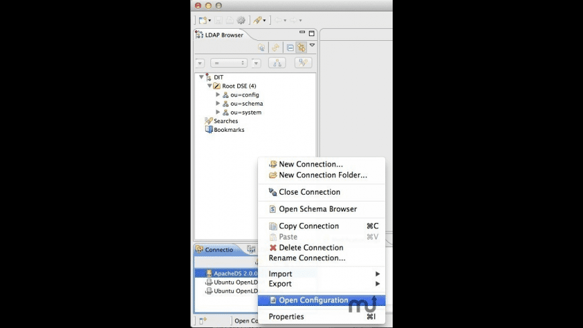Choose Copy Connection menu item

click(321, 226)
